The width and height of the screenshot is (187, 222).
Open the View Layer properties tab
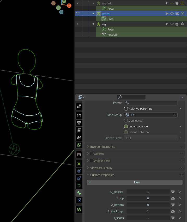click(x=79, y=130)
